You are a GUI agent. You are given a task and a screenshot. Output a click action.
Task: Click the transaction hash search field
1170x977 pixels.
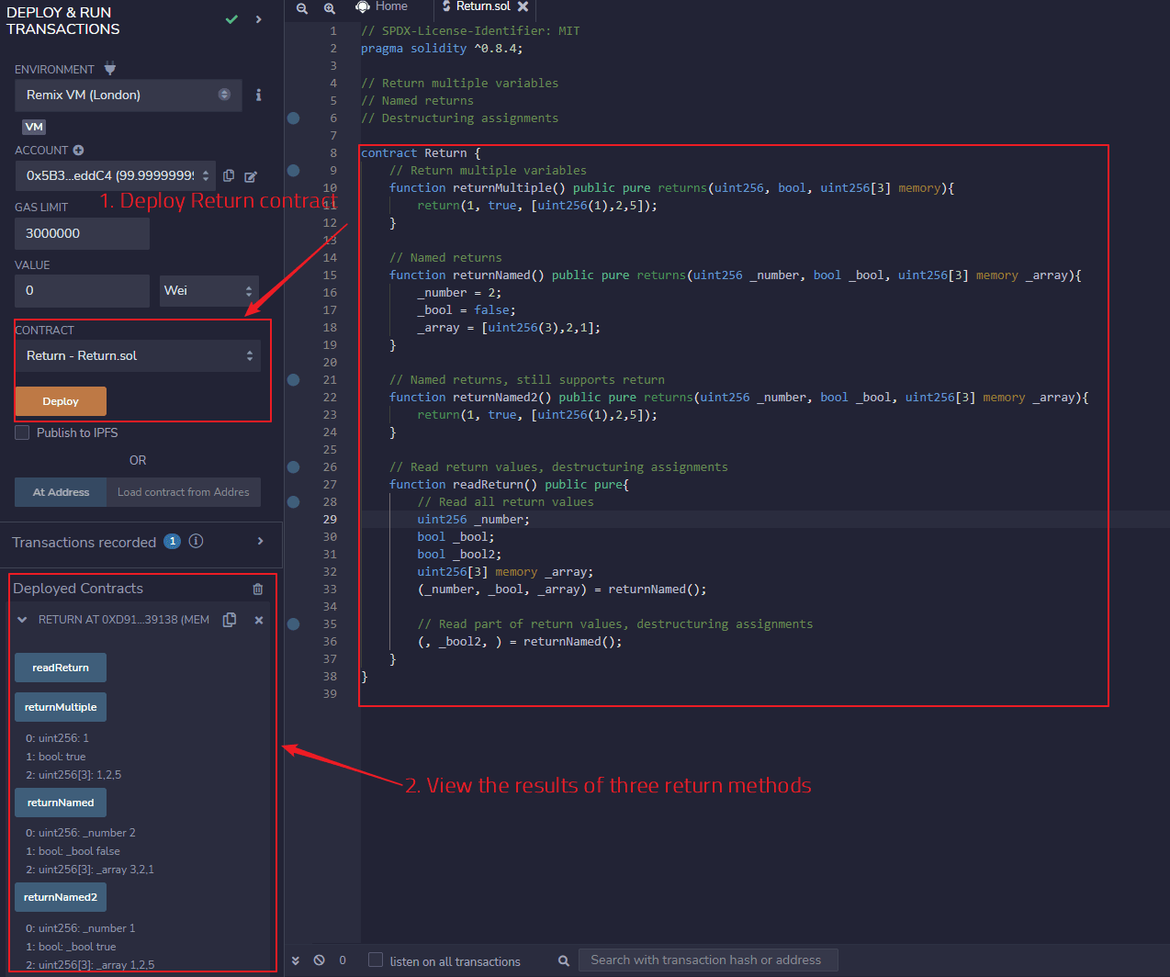[707, 960]
